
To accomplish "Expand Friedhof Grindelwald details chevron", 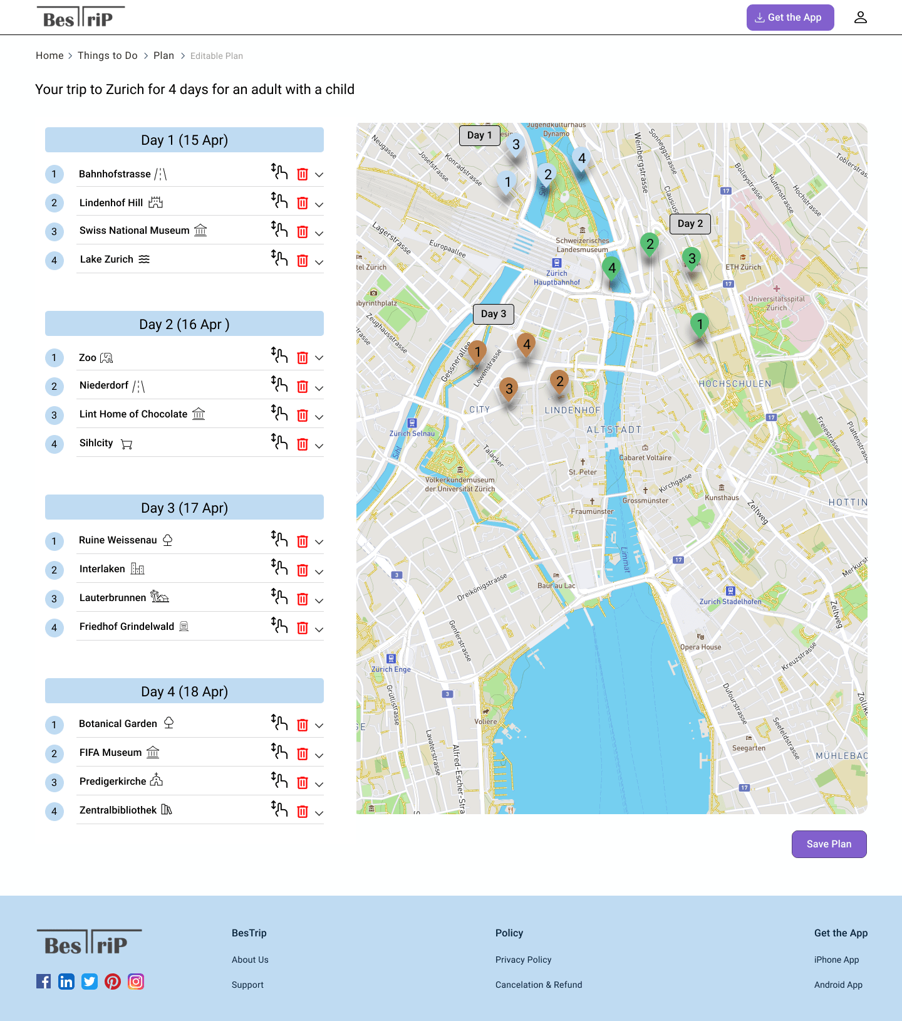I will click(319, 629).
